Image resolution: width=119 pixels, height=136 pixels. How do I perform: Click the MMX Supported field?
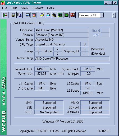coord(49,103)
